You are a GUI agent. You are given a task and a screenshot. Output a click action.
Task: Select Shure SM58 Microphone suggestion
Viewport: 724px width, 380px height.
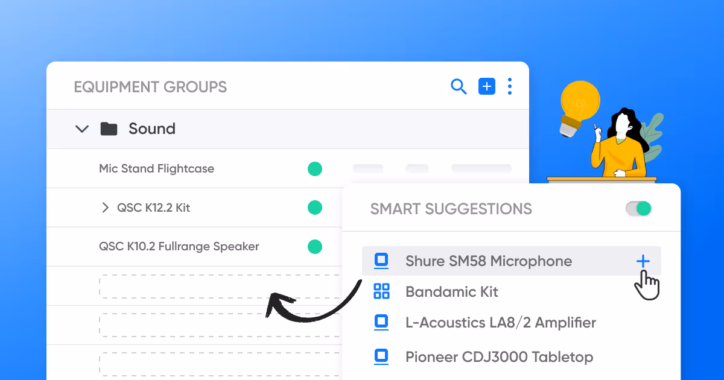tap(512, 261)
